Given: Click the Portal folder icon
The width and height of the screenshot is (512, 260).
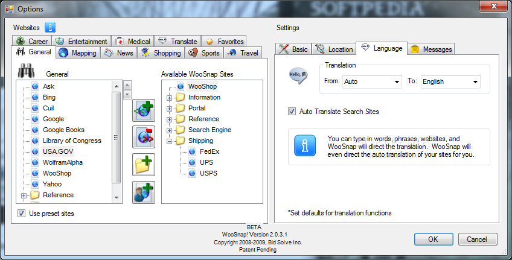Looking at the screenshot, I should (181, 108).
